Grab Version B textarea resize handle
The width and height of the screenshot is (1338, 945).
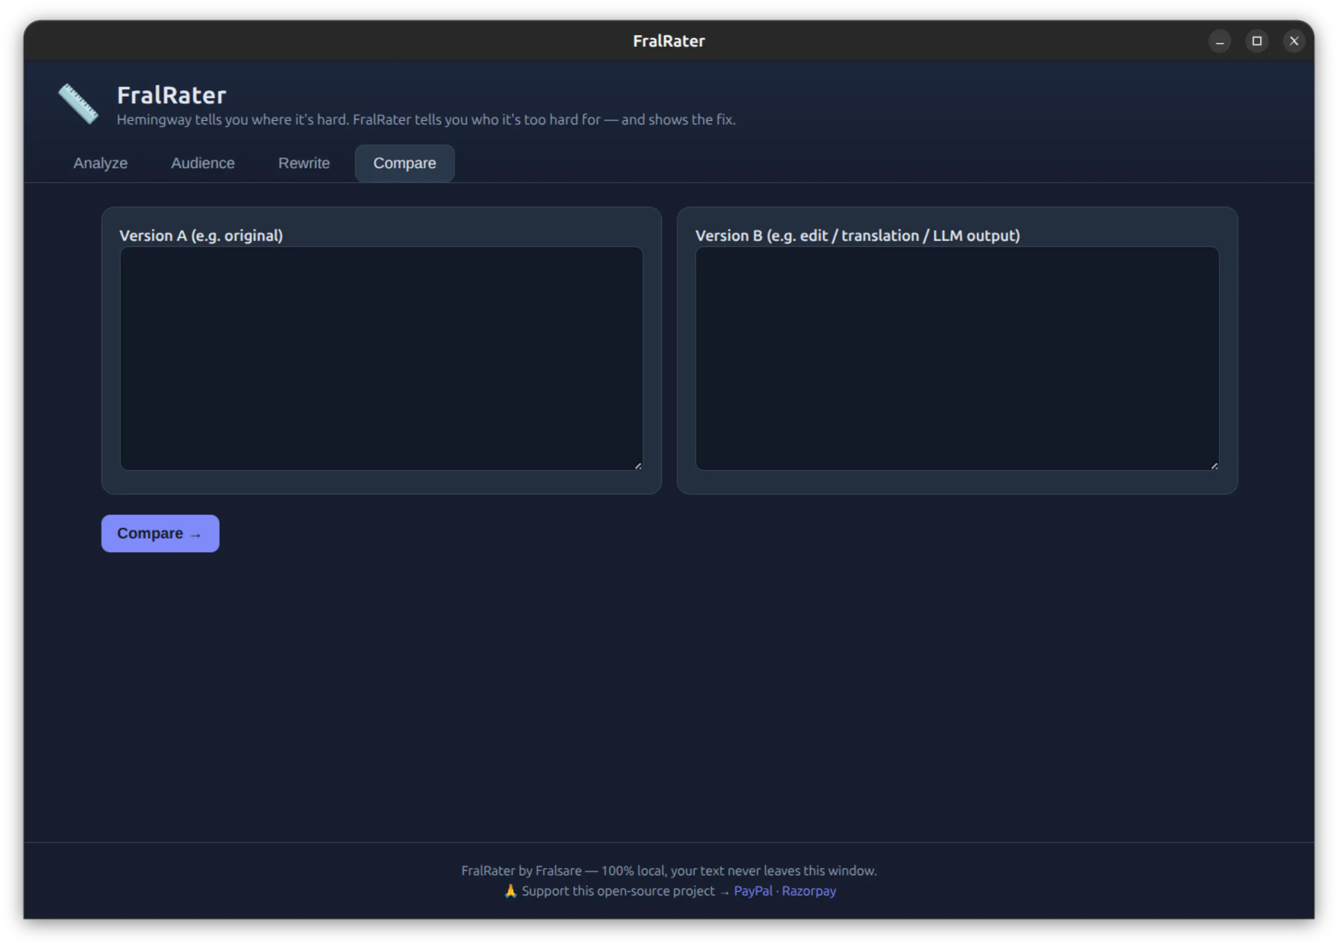tap(1214, 465)
